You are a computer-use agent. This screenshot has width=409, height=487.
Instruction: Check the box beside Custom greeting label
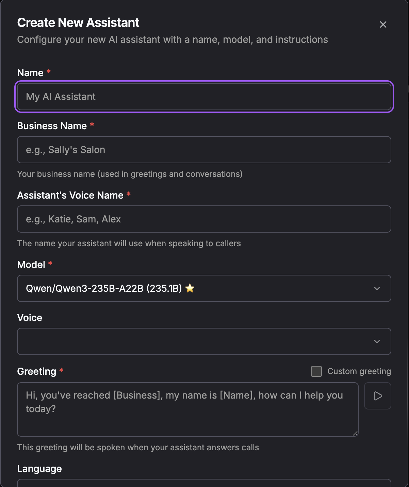pyautogui.click(x=316, y=371)
